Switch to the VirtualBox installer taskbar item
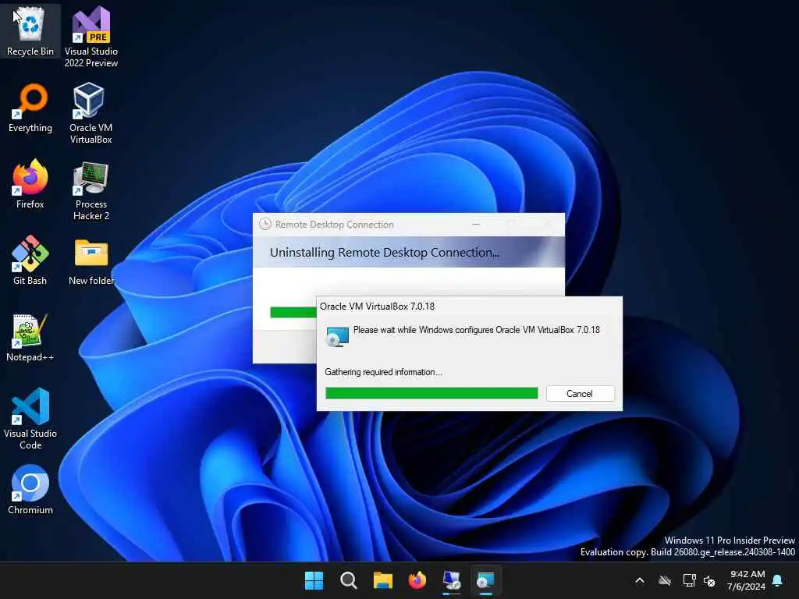This screenshot has width=799, height=599. point(485,580)
